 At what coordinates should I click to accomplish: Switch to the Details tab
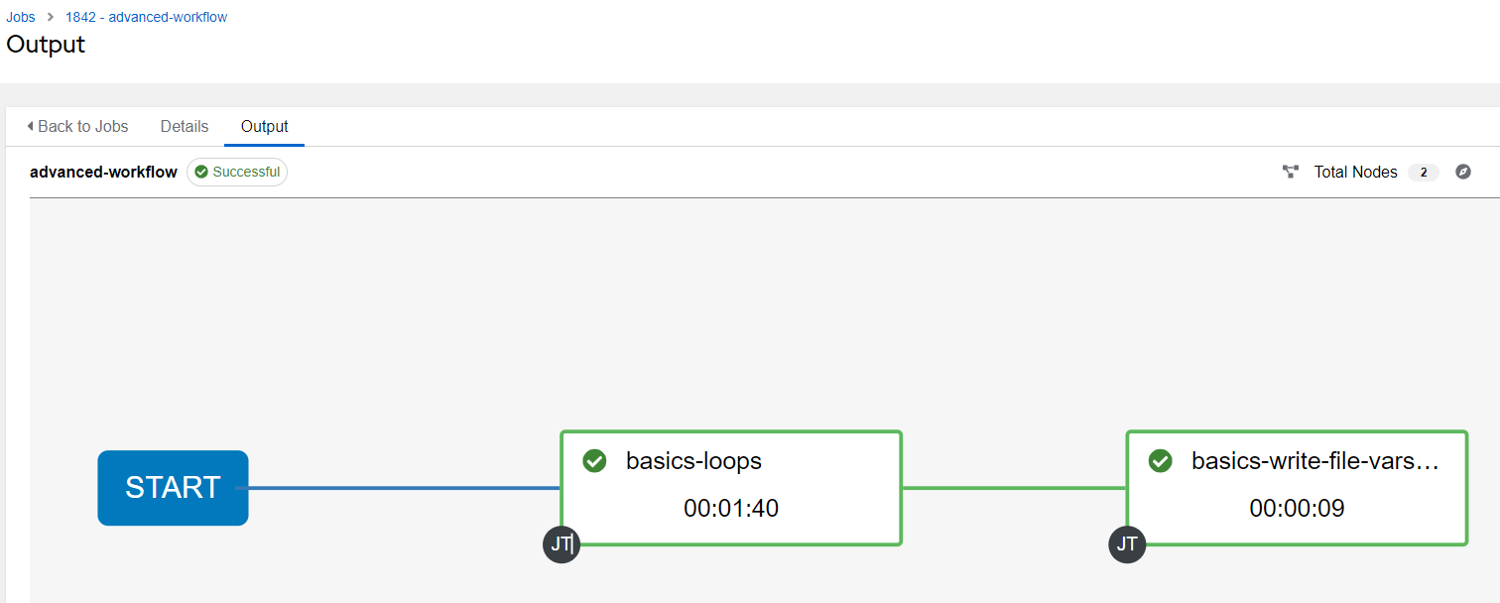(x=185, y=126)
